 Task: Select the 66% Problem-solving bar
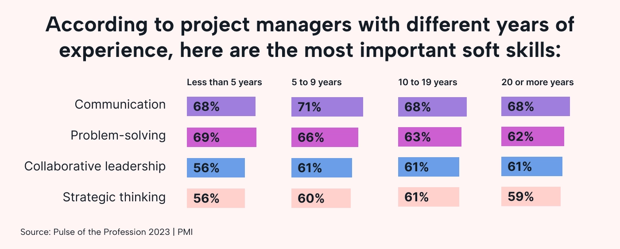(x=325, y=137)
